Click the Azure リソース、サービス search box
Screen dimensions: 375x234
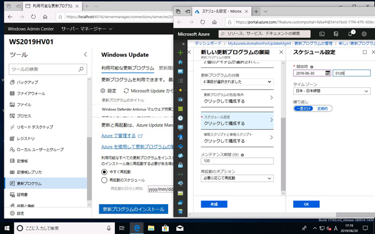coord(264,34)
